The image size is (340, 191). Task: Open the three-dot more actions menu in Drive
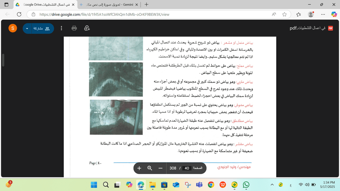click(x=61, y=28)
